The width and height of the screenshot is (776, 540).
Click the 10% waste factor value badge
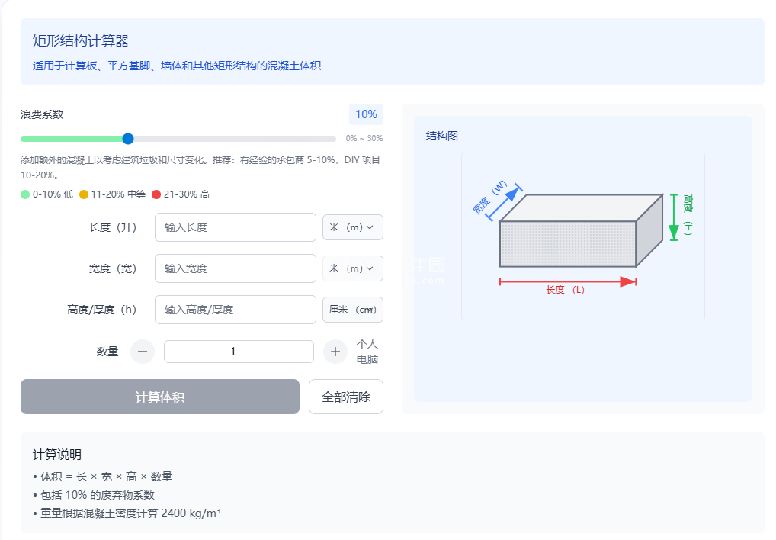[x=366, y=114]
